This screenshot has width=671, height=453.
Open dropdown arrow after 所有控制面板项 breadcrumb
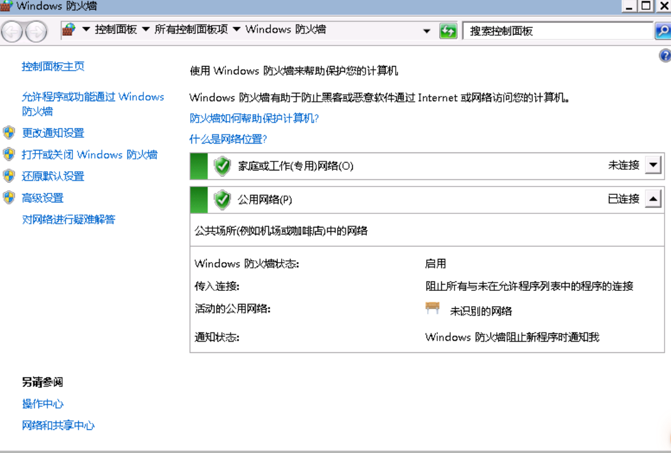[237, 29]
